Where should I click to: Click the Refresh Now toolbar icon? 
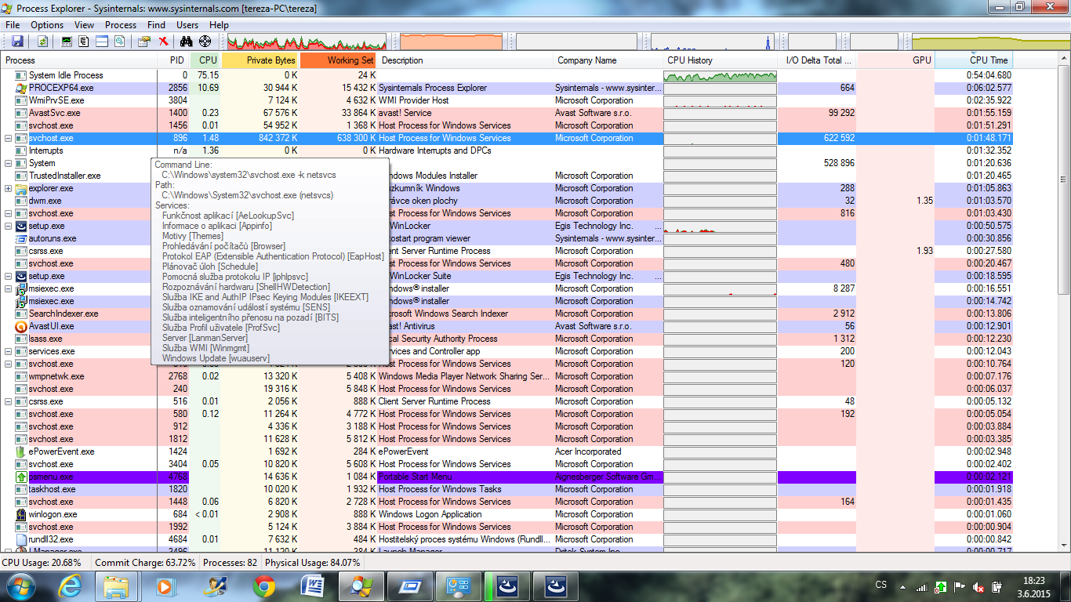pos(42,42)
